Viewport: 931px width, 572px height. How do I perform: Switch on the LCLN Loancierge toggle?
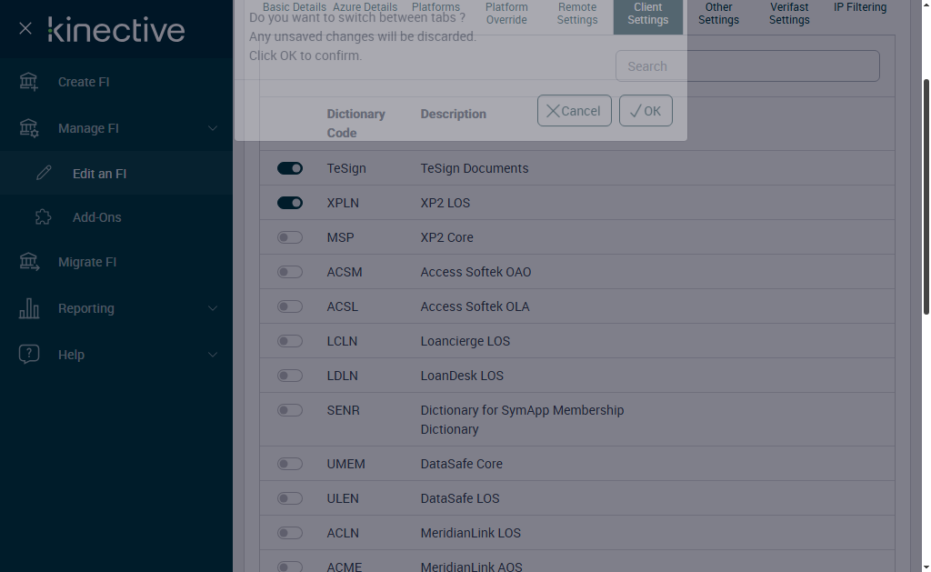[290, 341]
